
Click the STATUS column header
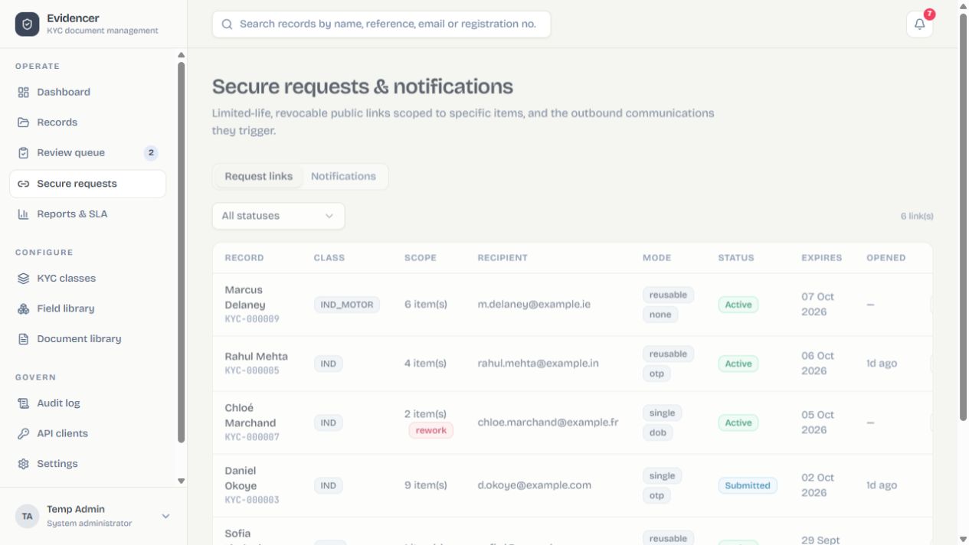[x=736, y=258]
